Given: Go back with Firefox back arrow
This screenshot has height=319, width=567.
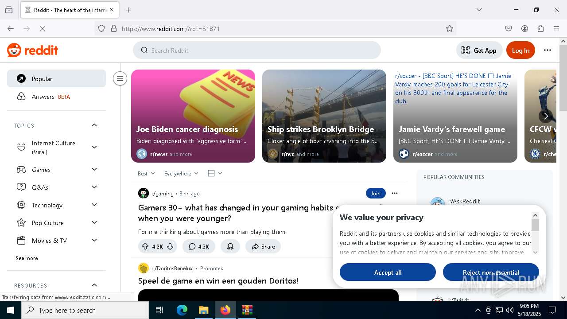Looking at the screenshot, I should (x=11, y=28).
